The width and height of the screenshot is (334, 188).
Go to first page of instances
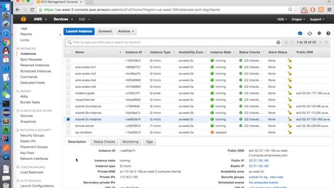point(287,42)
